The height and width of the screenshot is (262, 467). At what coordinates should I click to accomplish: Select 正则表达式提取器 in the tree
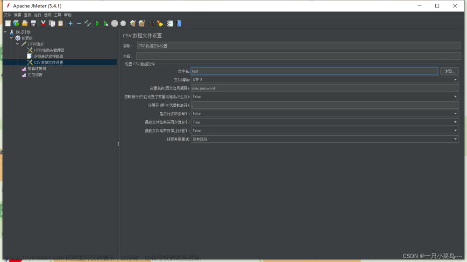point(48,56)
